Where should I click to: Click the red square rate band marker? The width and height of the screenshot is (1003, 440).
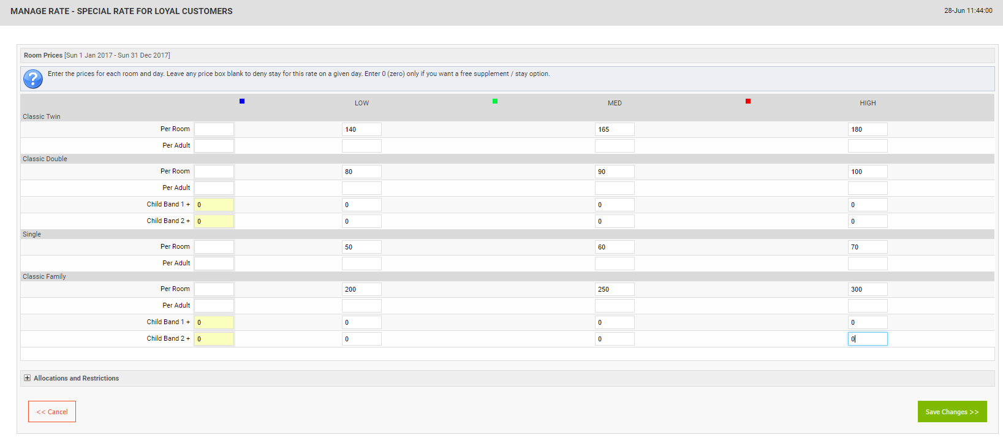click(x=748, y=101)
